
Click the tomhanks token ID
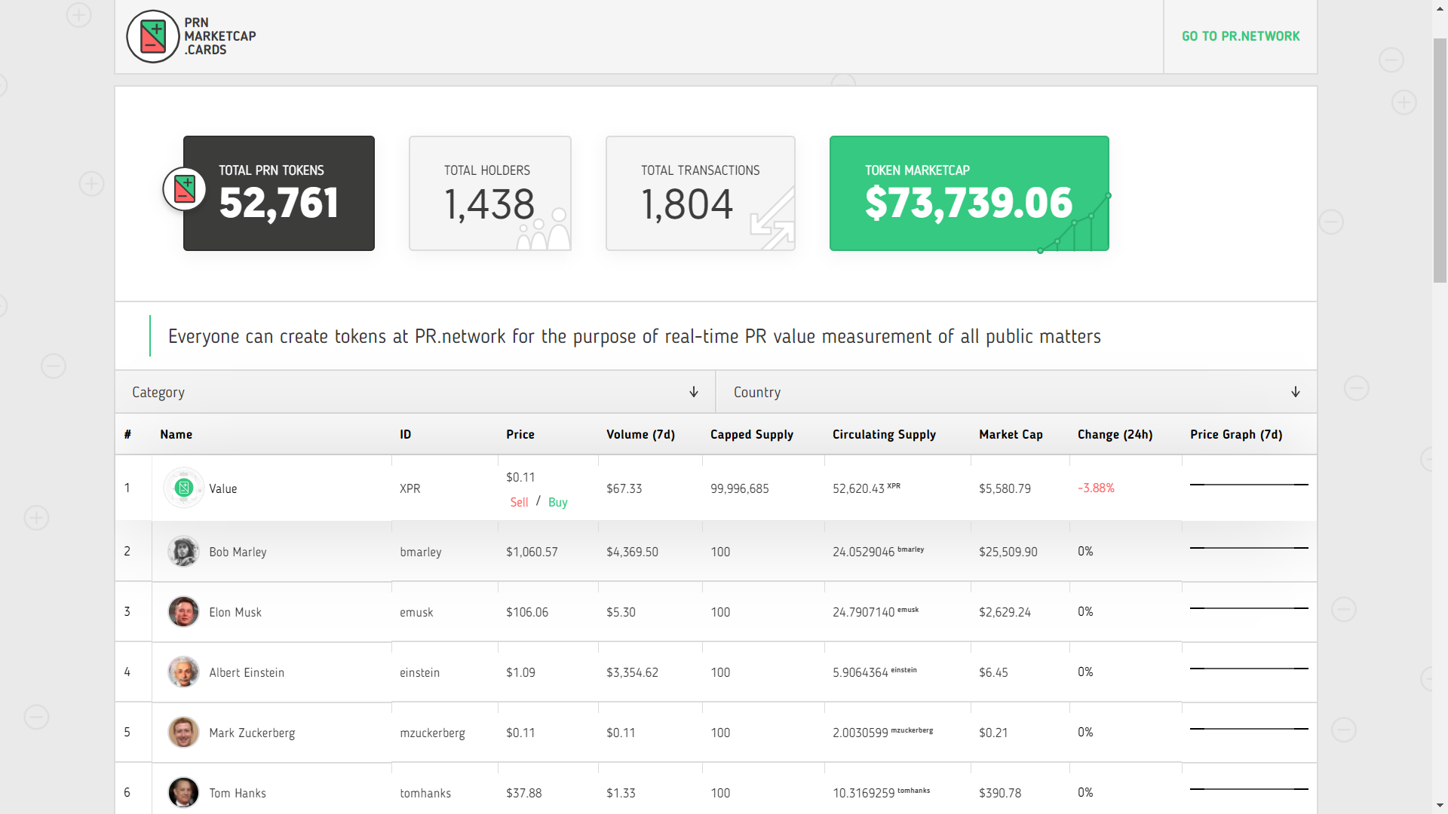425,793
